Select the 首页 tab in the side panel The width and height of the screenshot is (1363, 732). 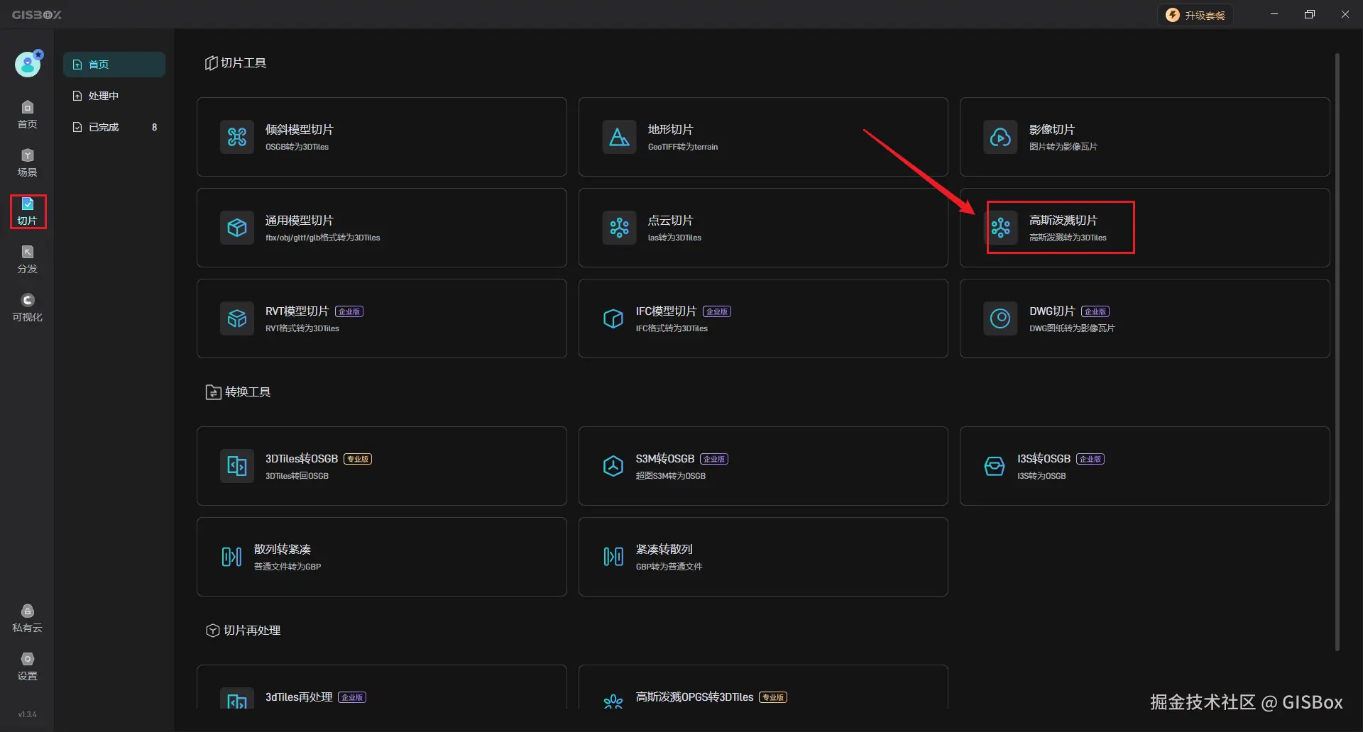pyautogui.click(x=114, y=65)
